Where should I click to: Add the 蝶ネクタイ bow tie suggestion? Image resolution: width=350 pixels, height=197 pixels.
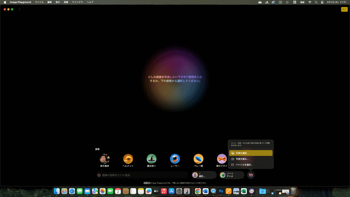(x=222, y=159)
